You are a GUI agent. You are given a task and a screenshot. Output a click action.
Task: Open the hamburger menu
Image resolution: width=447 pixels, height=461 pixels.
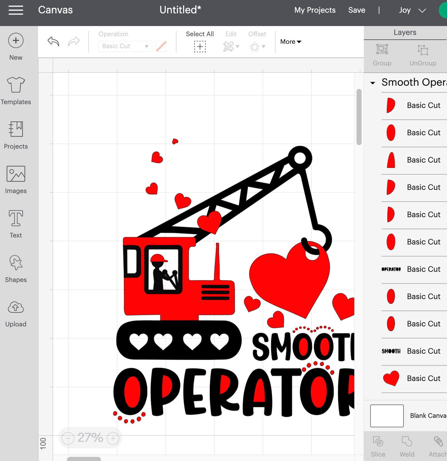(x=15, y=10)
